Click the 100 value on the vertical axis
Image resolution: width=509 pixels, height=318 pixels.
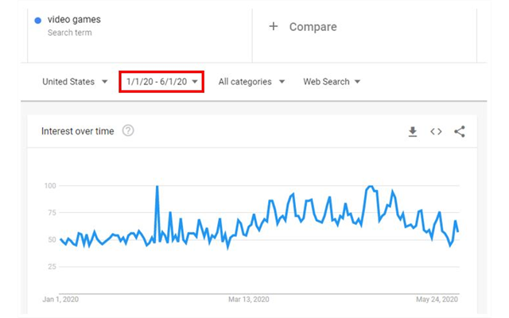click(50, 186)
